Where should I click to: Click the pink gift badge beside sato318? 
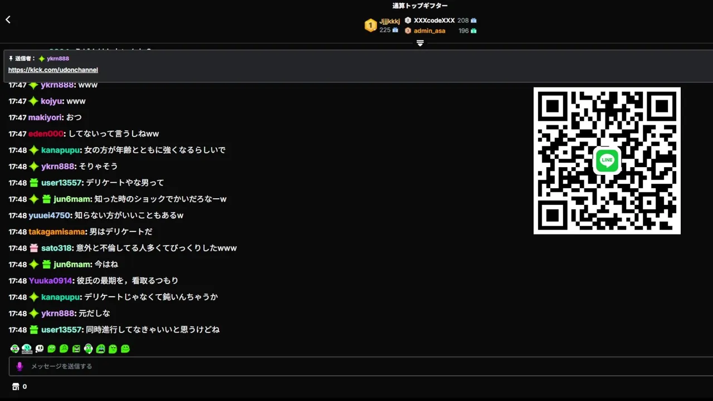click(x=33, y=248)
